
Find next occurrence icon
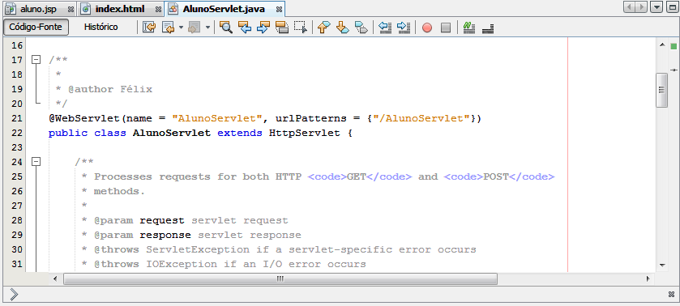point(263,28)
